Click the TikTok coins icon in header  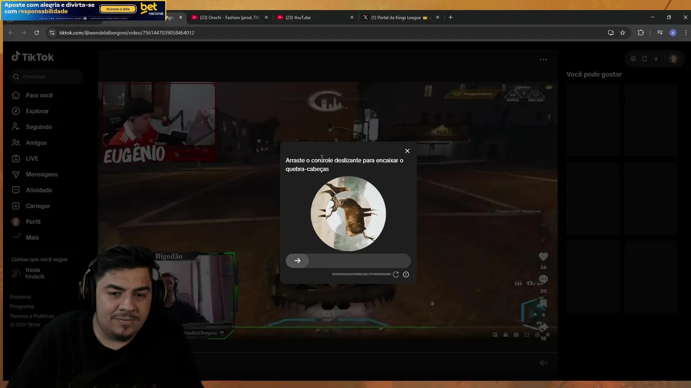point(633,59)
